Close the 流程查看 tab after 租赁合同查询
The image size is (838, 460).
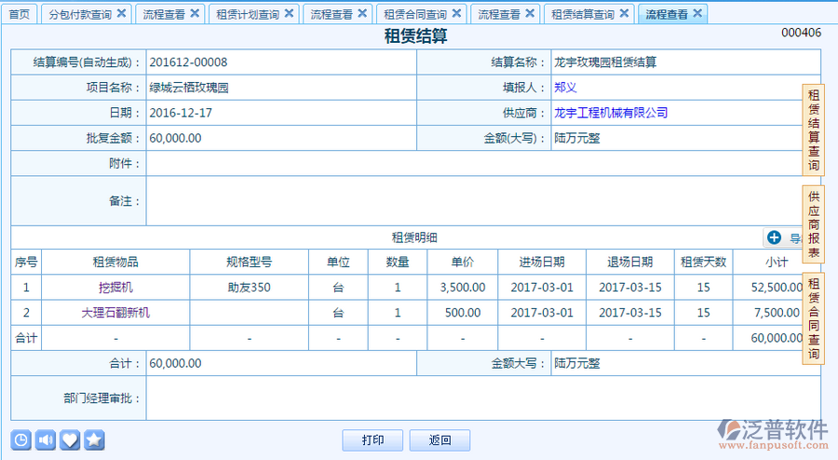(x=530, y=13)
